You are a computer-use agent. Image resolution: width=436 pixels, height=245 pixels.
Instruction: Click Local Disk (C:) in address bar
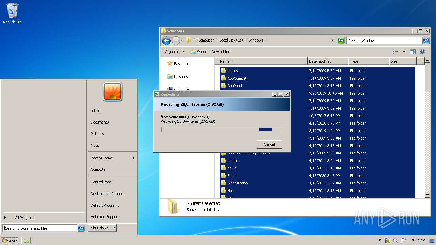point(231,40)
